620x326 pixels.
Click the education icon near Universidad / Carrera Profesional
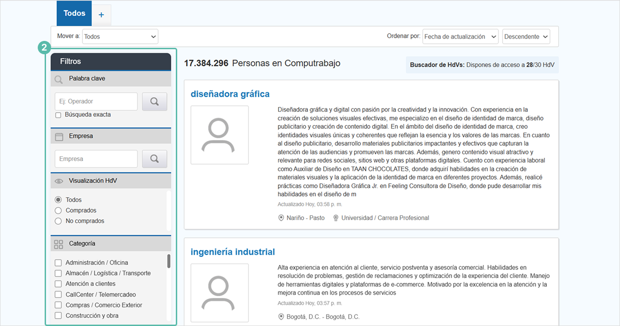336,218
